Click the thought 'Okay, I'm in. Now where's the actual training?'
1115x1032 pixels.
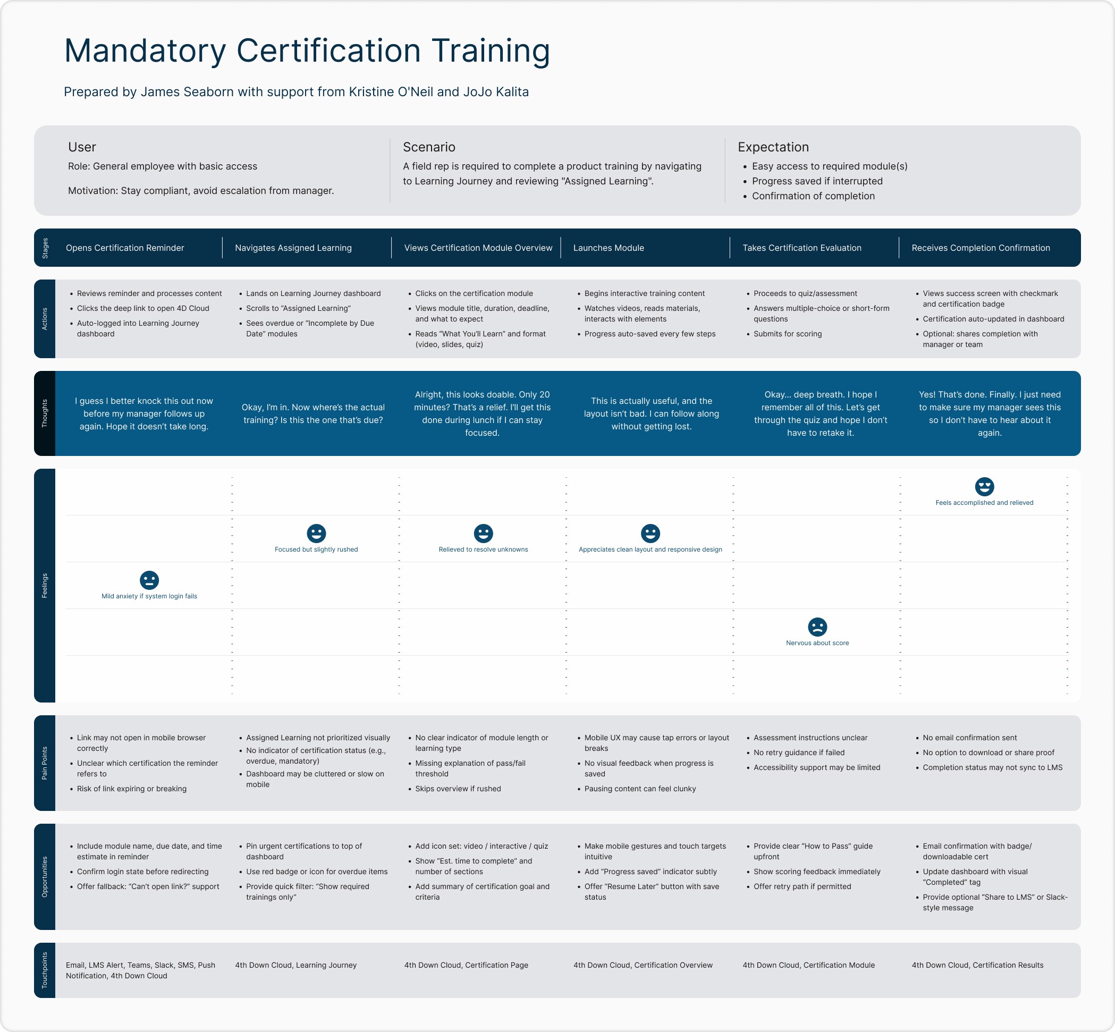tap(313, 413)
